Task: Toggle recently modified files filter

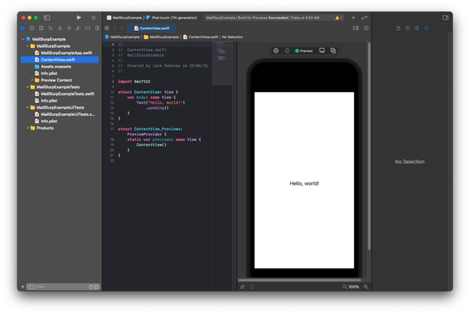Action: click(91, 287)
